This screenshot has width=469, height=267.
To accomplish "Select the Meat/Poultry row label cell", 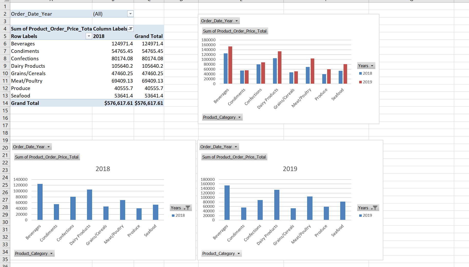I will 51,81.
